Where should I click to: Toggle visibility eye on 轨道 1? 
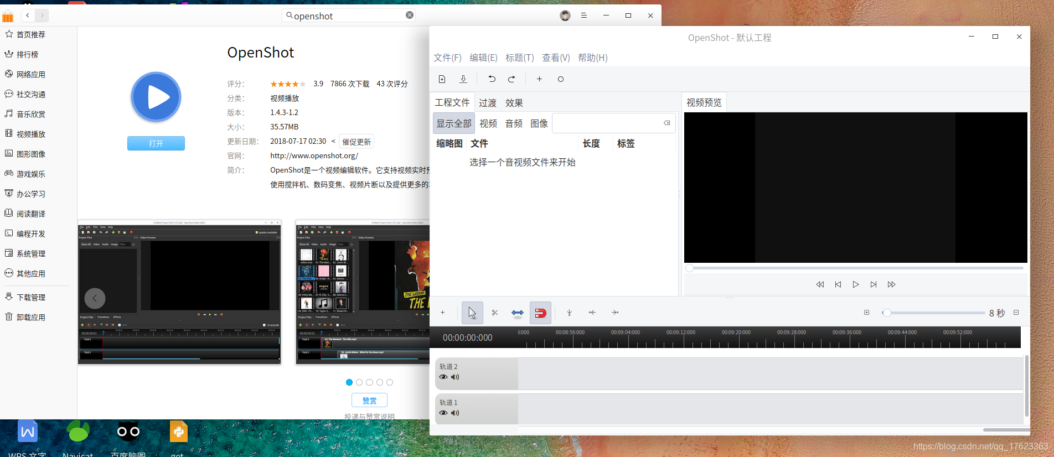pos(443,413)
